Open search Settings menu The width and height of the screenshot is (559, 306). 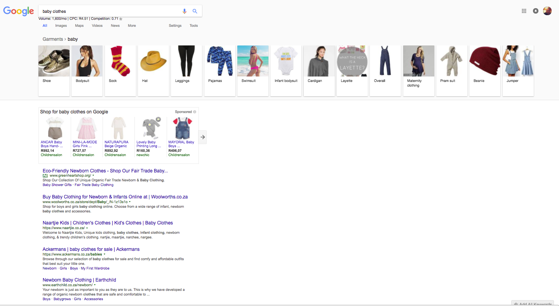coord(175,26)
